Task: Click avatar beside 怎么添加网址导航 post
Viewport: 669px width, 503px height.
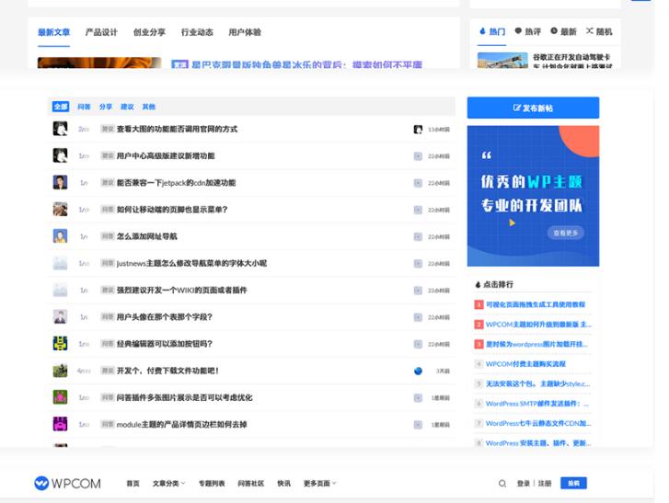Action: click(60, 236)
